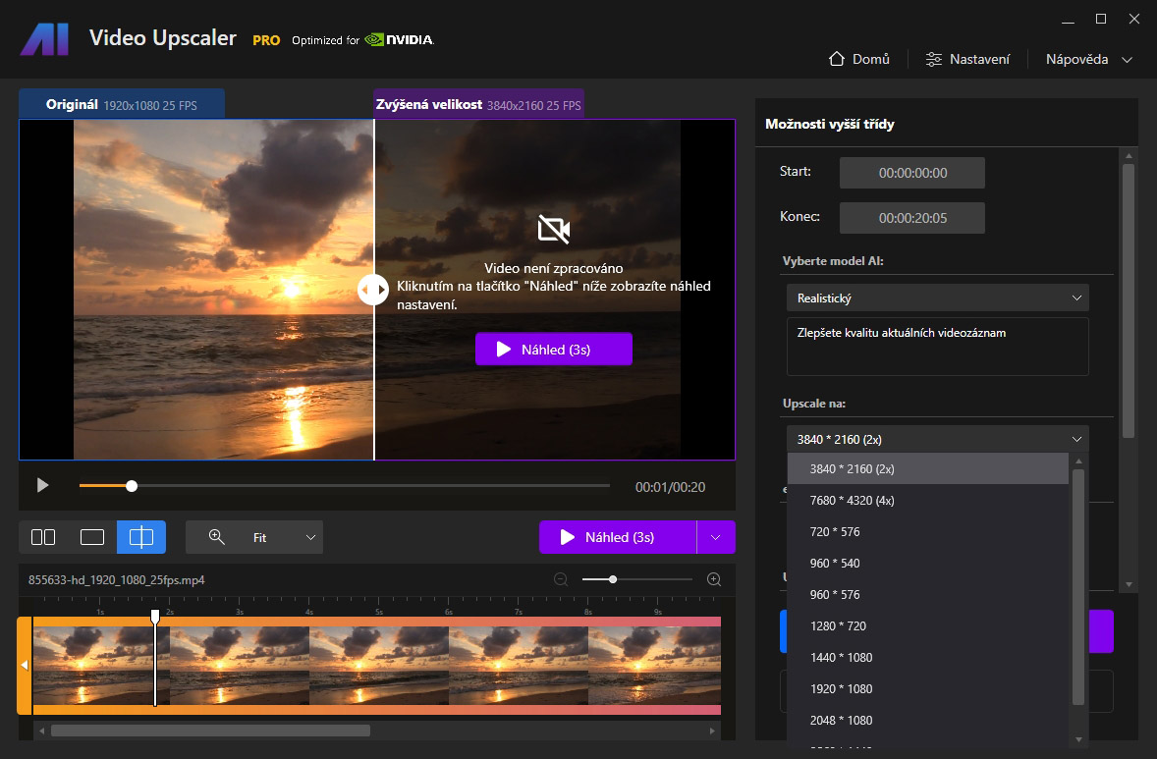Switch to single frame view
The width and height of the screenshot is (1157, 759).
coord(92,537)
